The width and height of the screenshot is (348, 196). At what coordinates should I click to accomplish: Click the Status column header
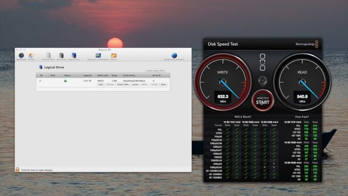click(67, 76)
